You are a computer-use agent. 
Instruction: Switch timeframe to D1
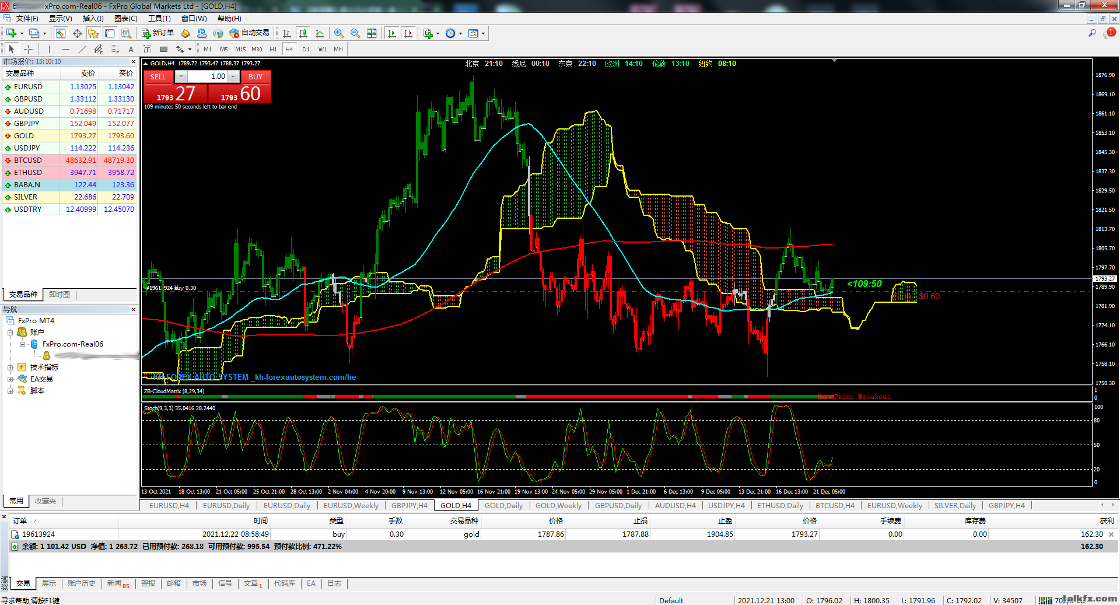[x=306, y=49]
